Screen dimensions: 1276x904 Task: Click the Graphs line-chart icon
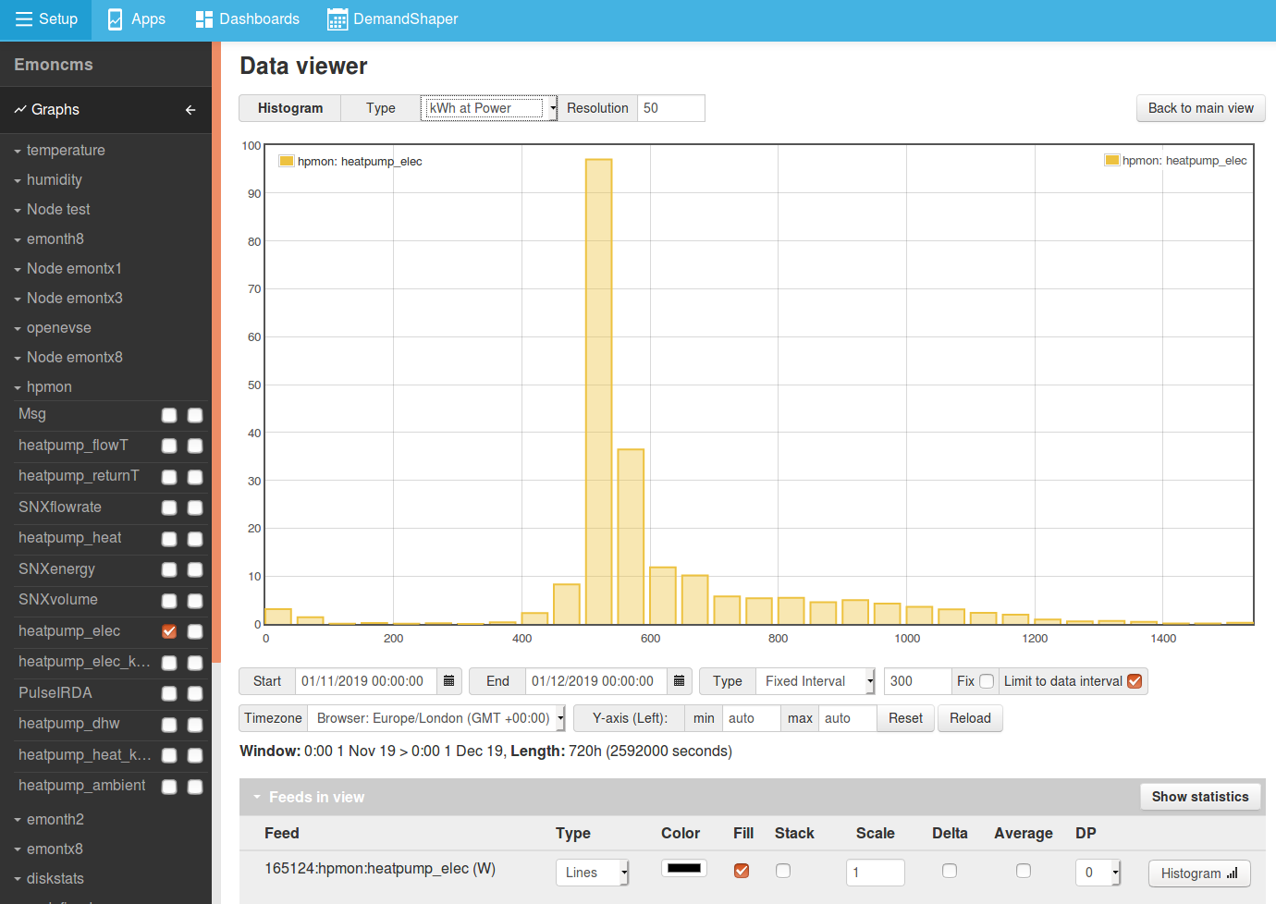[x=20, y=110]
